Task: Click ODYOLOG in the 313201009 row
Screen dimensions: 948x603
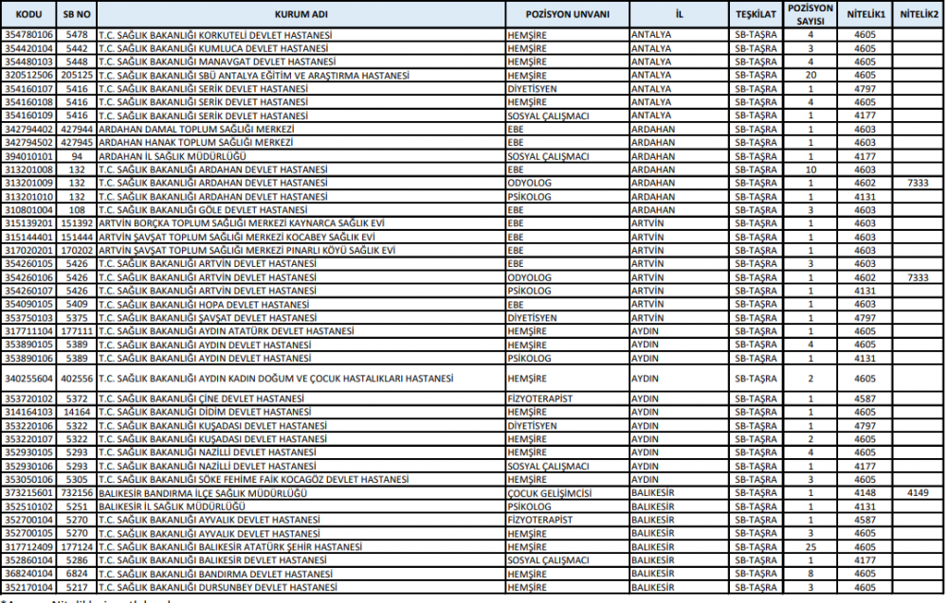Action: (567, 183)
